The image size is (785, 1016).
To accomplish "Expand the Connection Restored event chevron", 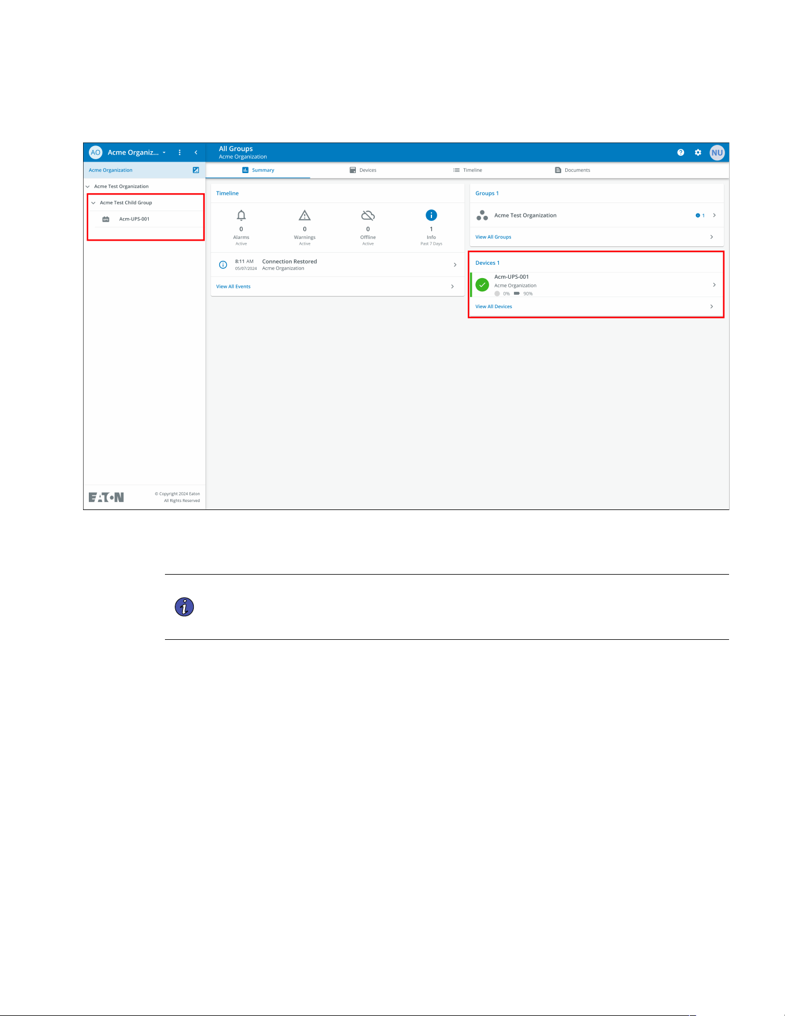I will click(x=455, y=265).
